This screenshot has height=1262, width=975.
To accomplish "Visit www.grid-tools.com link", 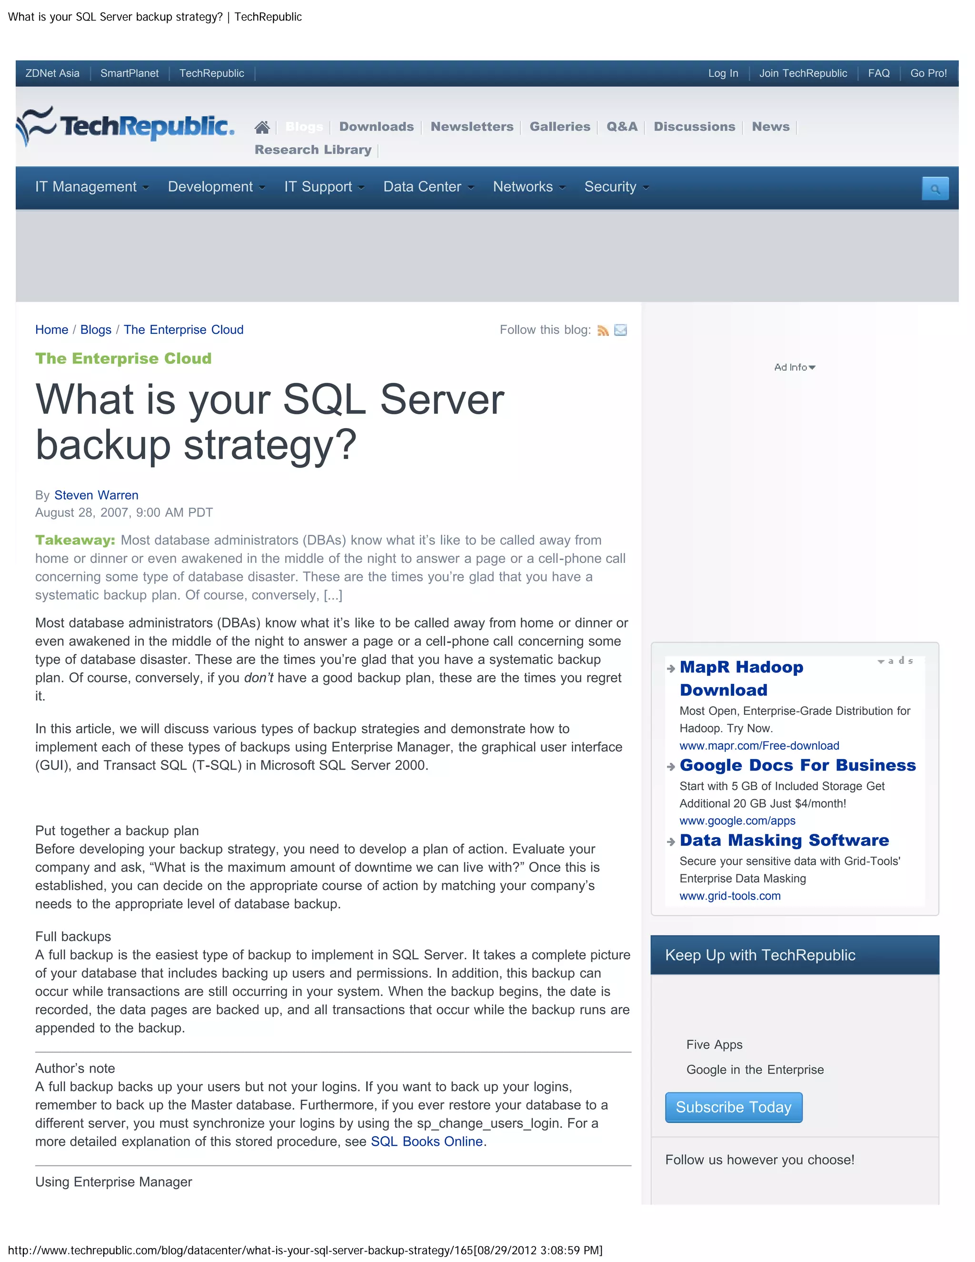I will pos(730,896).
